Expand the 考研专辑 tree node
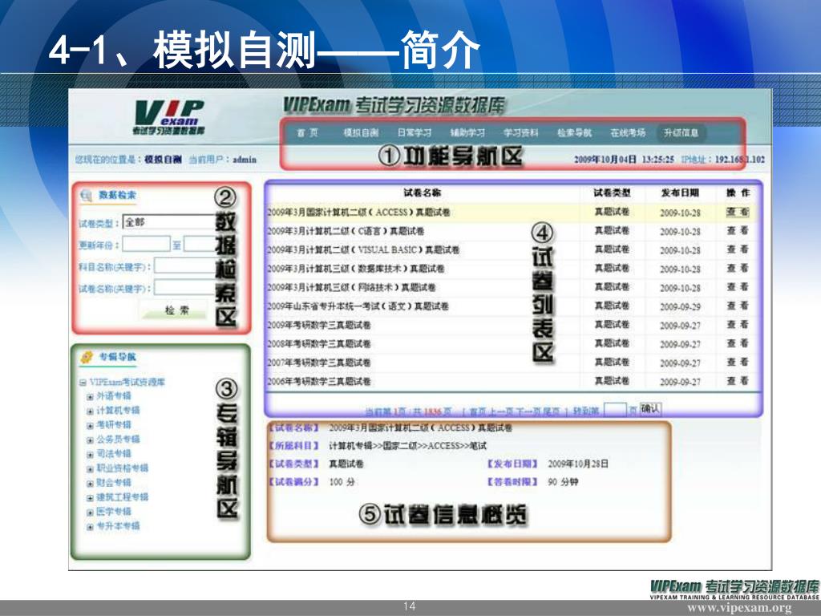Screen dimensions: 821x616 [90, 426]
